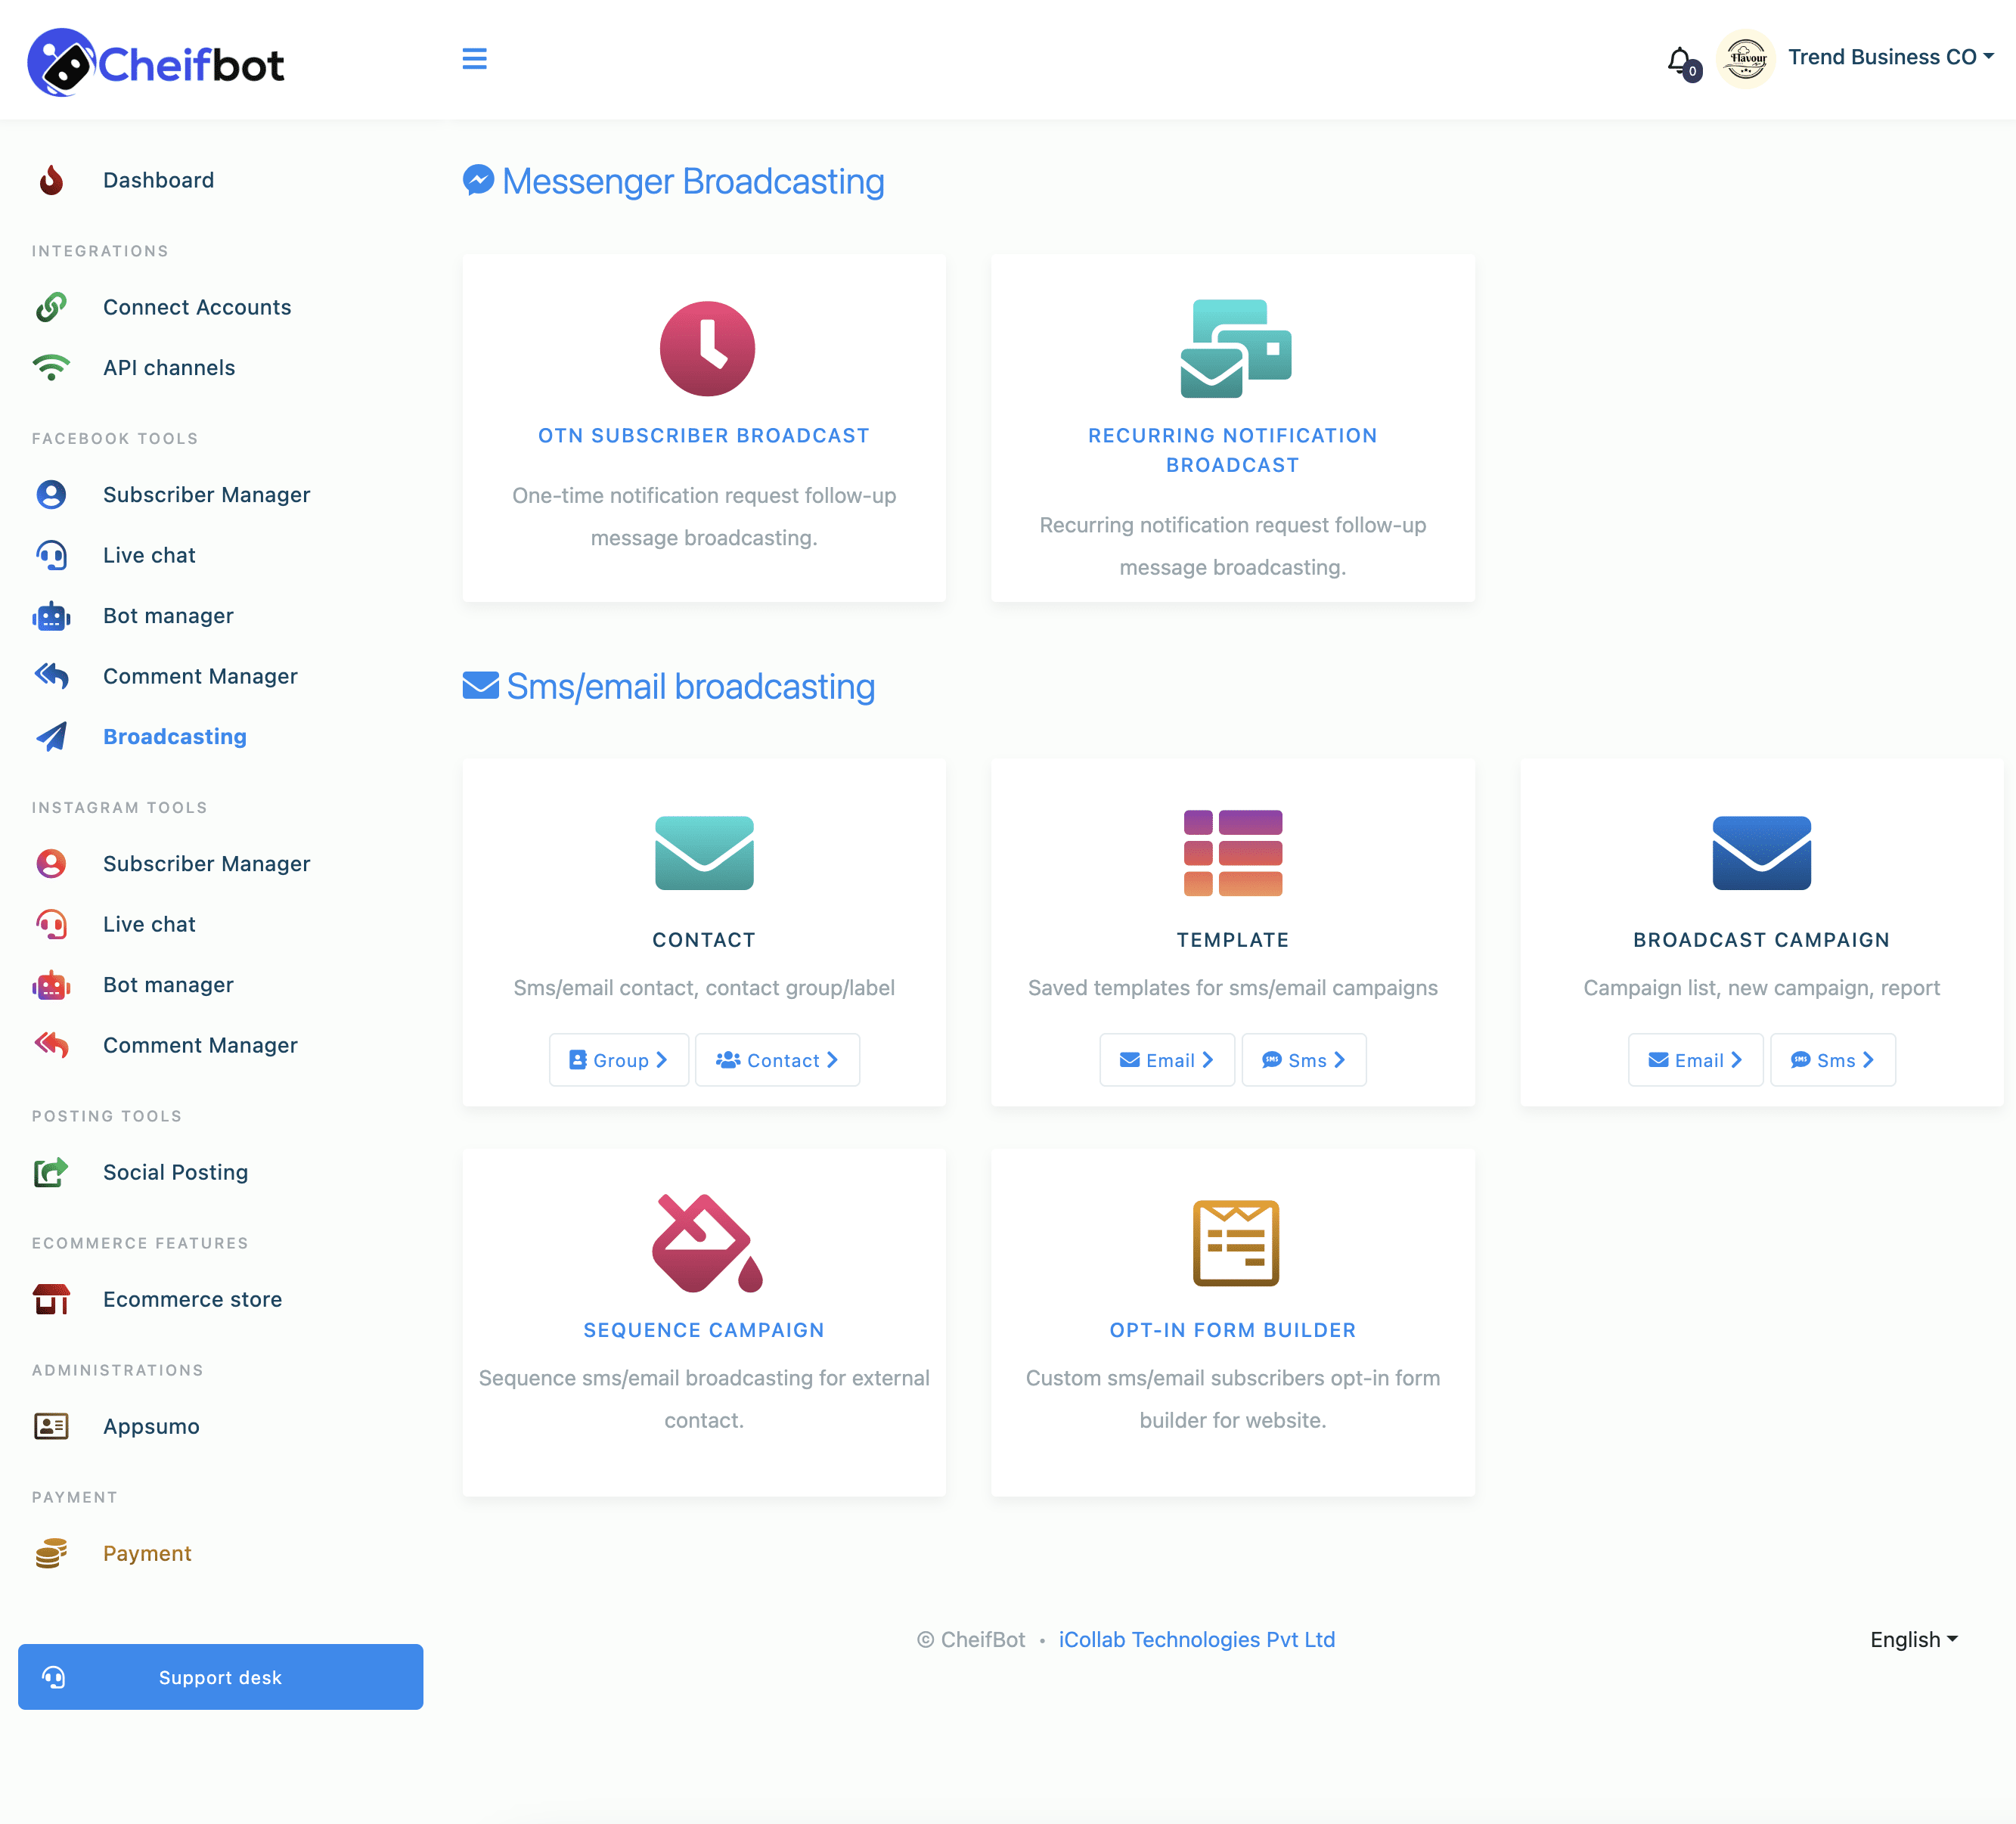Click the Template grid icon
The image size is (2016, 1824).
[1233, 852]
